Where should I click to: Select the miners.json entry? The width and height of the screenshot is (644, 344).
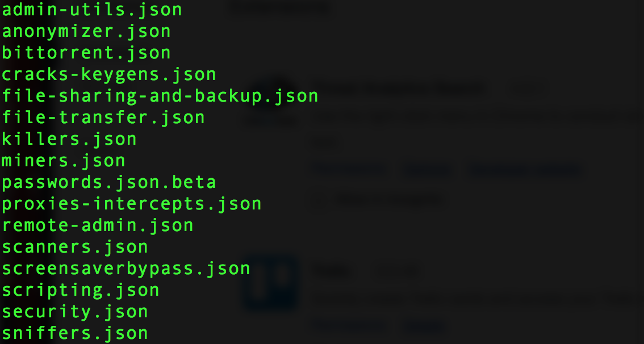(x=64, y=161)
